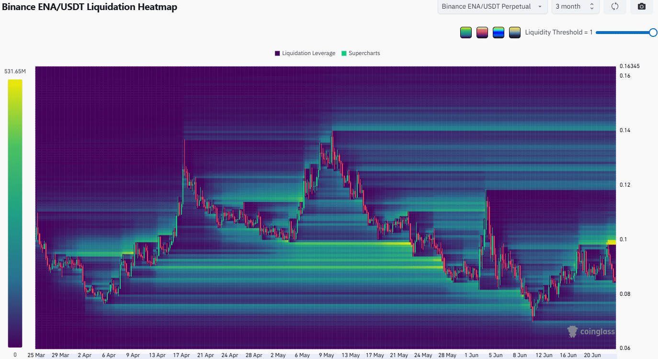
Task: Open the 3 month time range selector
Action: pyautogui.click(x=575, y=7)
